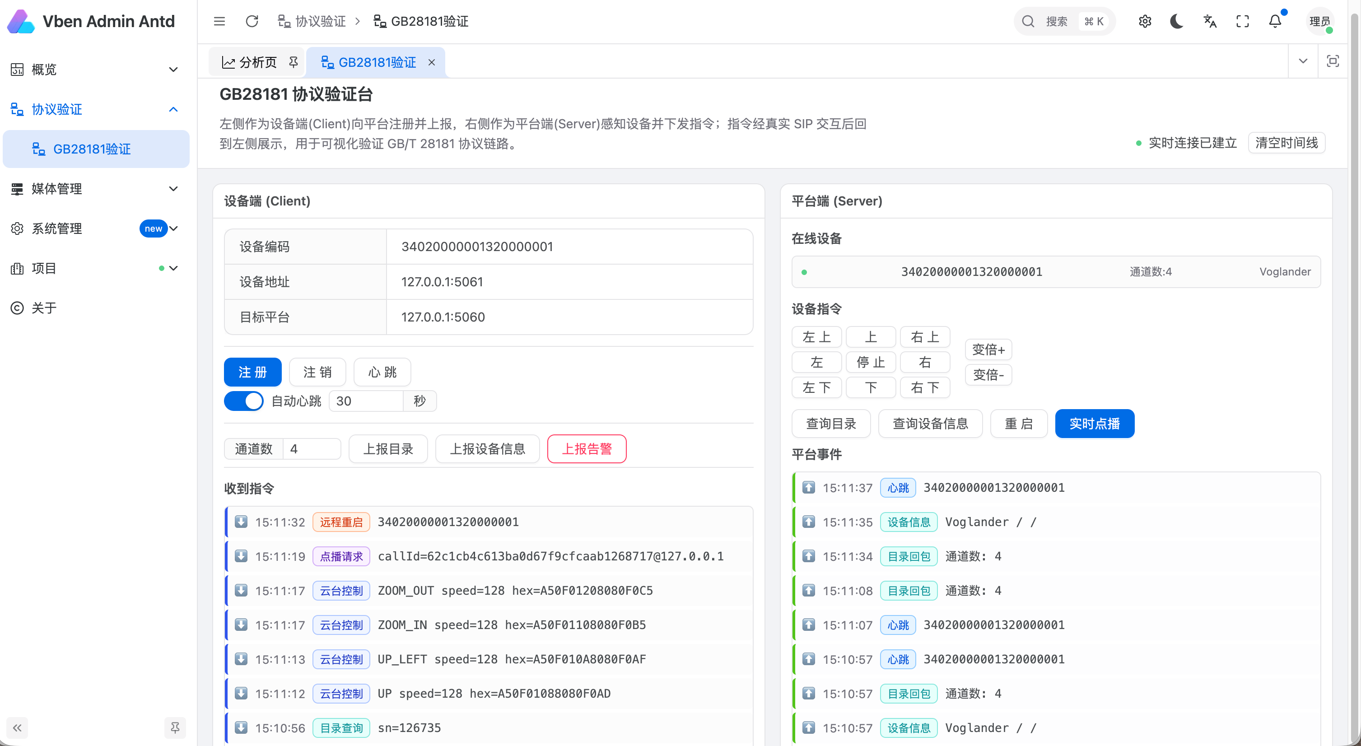Click 上报目录 button
The width and height of the screenshot is (1361, 746).
click(388, 449)
